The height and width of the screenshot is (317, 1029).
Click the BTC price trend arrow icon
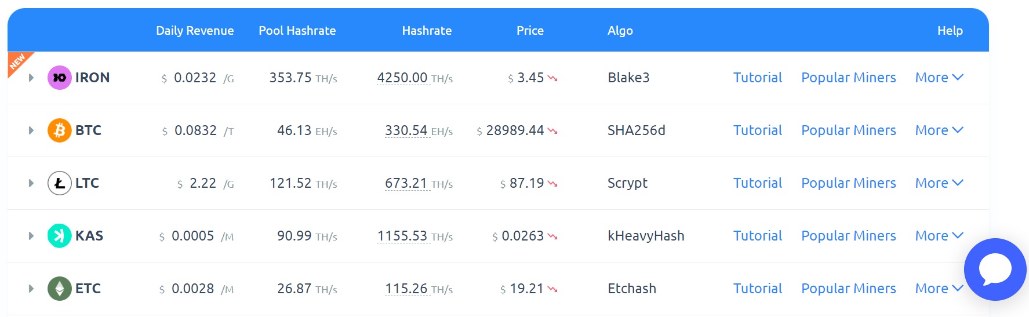click(x=552, y=131)
